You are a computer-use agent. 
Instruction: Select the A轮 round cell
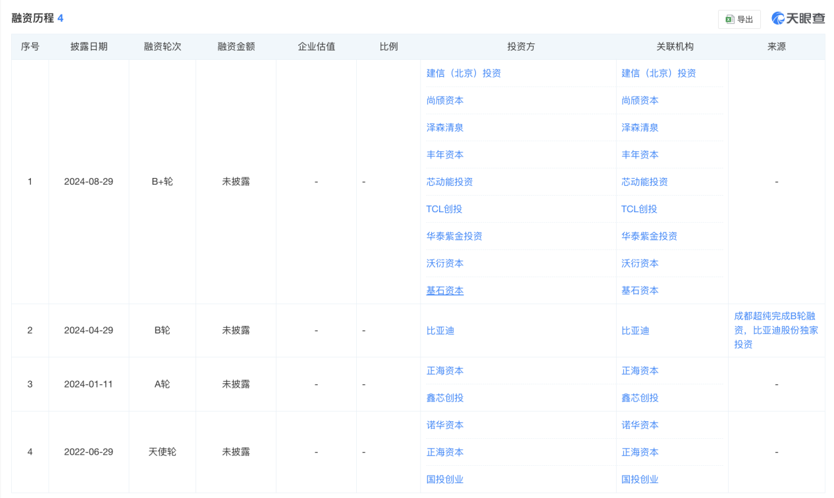[x=163, y=384]
